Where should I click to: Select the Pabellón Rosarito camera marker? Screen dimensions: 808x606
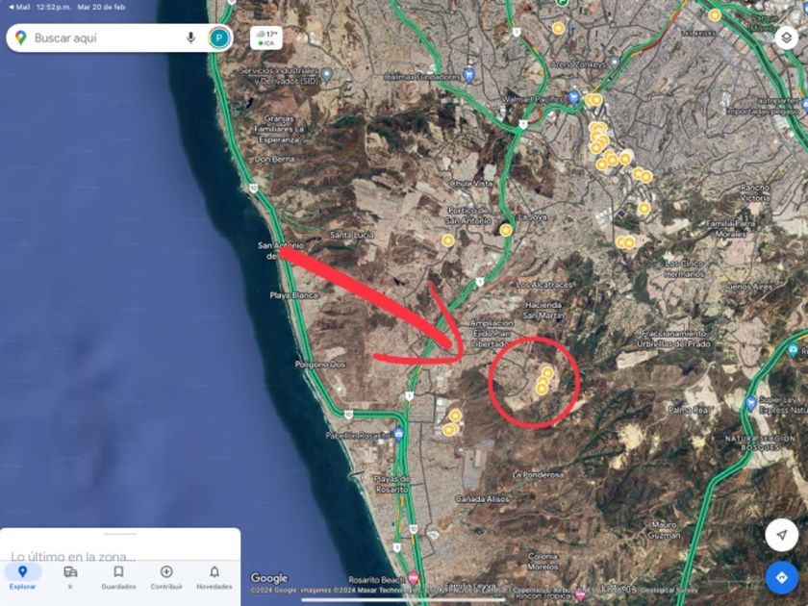pyautogui.click(x=398, y=435)
